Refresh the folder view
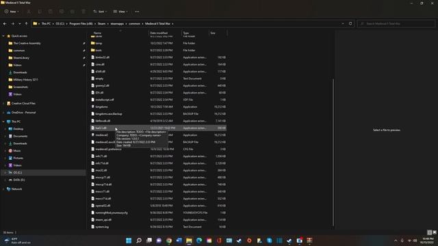The width and height of the screenshot is (438, 246). [350, 24]
